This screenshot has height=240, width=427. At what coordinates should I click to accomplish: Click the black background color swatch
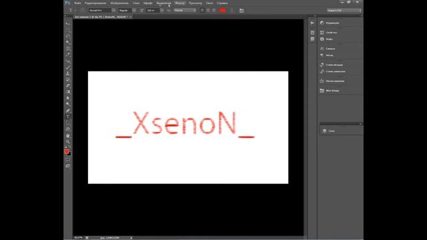pyautogui.click(x=69, y=154)
